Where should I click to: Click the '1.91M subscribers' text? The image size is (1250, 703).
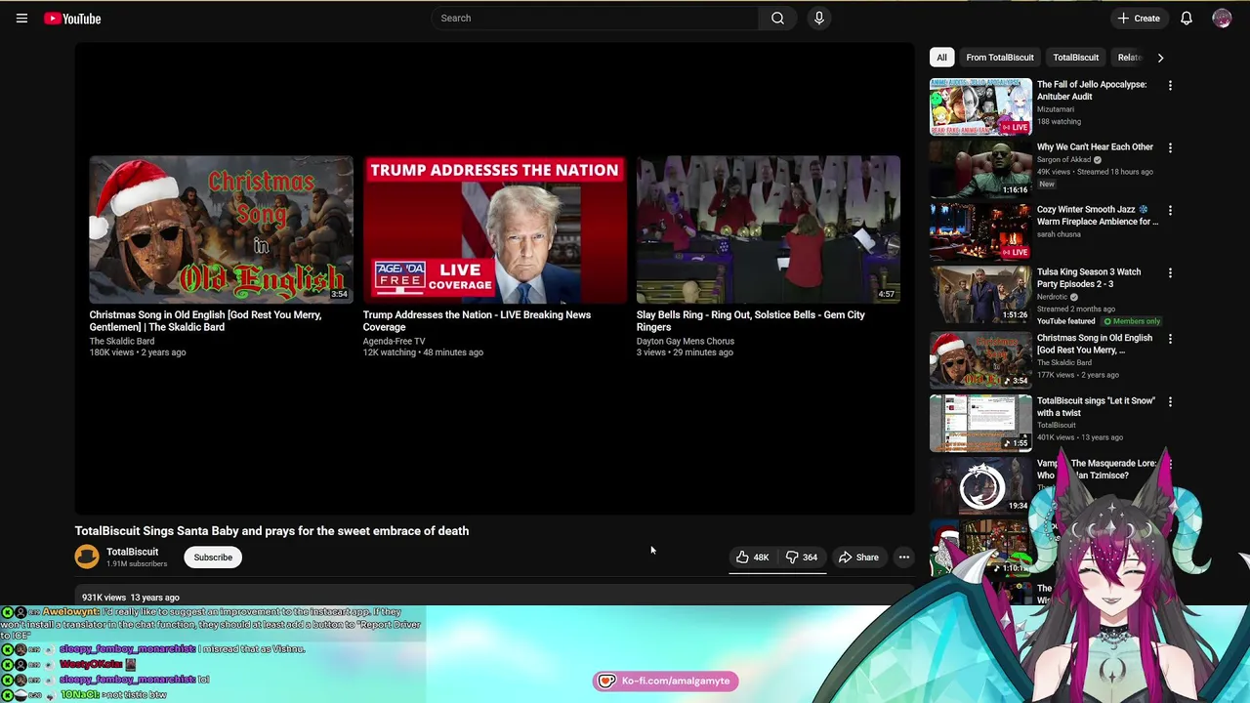point(137,564)
